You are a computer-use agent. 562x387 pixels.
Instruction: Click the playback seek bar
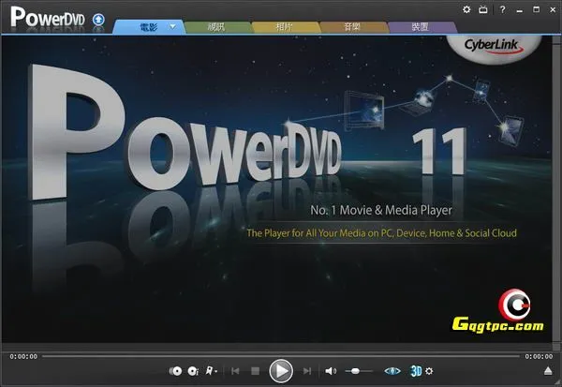tap(281, 356)
